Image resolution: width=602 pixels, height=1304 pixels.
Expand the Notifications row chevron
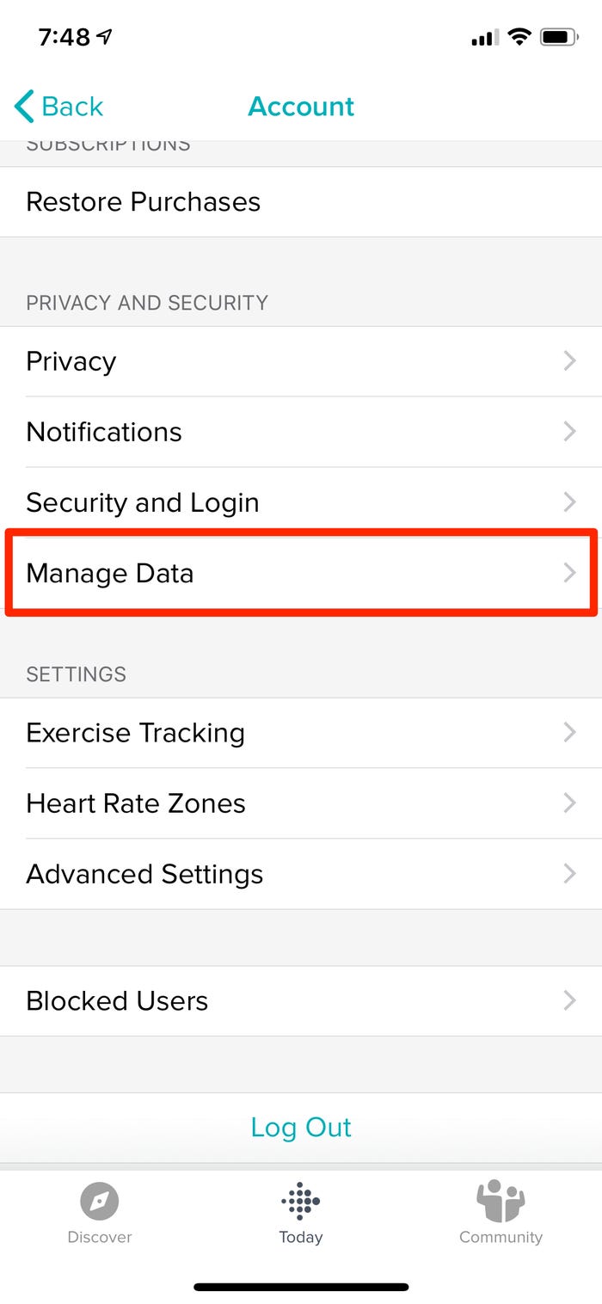568,432
